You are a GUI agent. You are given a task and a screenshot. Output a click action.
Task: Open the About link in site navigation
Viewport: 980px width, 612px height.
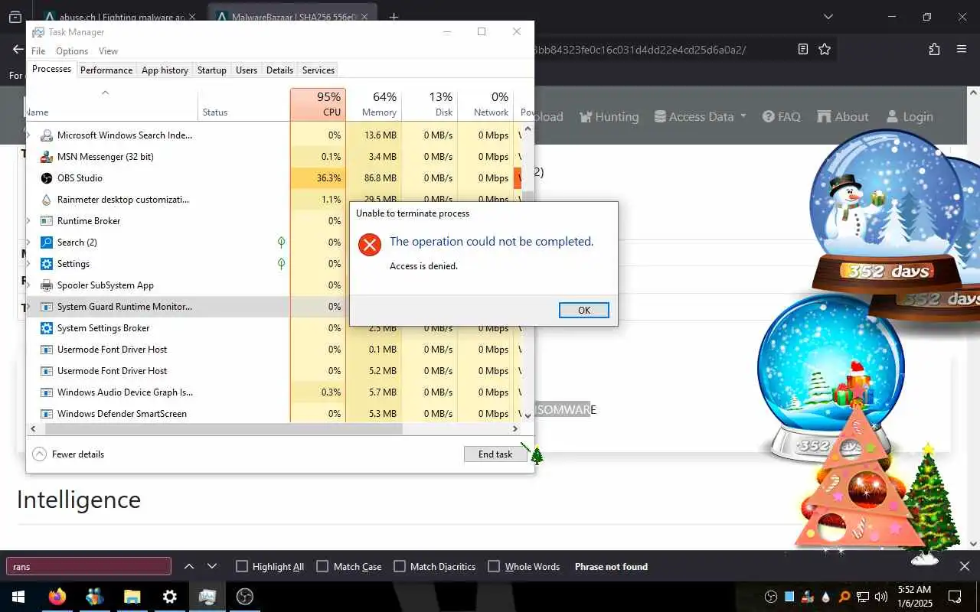843,116
